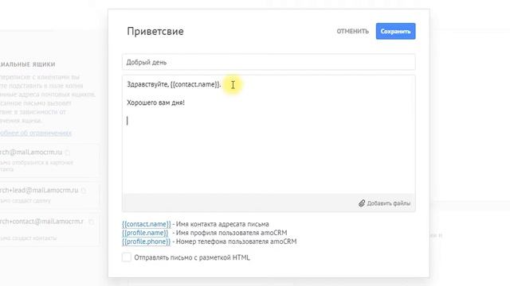Viewport: 510px width, 286px height.
Task: Click the description Имя контакта адресата письма
Action: tap(222, 224)
